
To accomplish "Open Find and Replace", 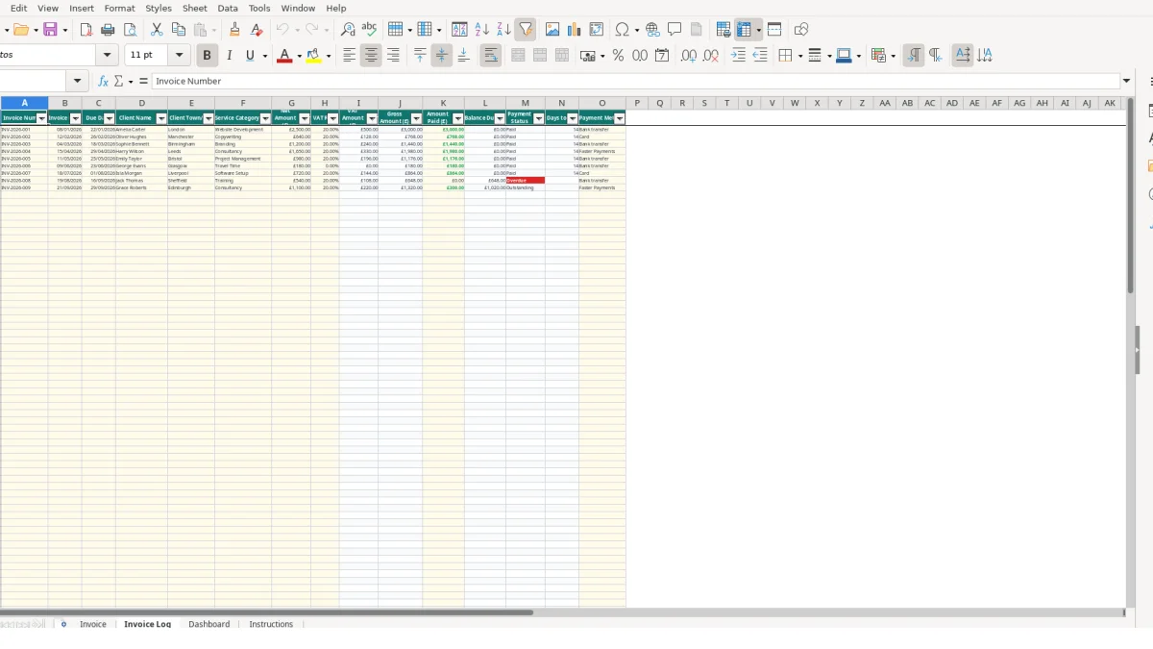I will click(x=348, y=30).
